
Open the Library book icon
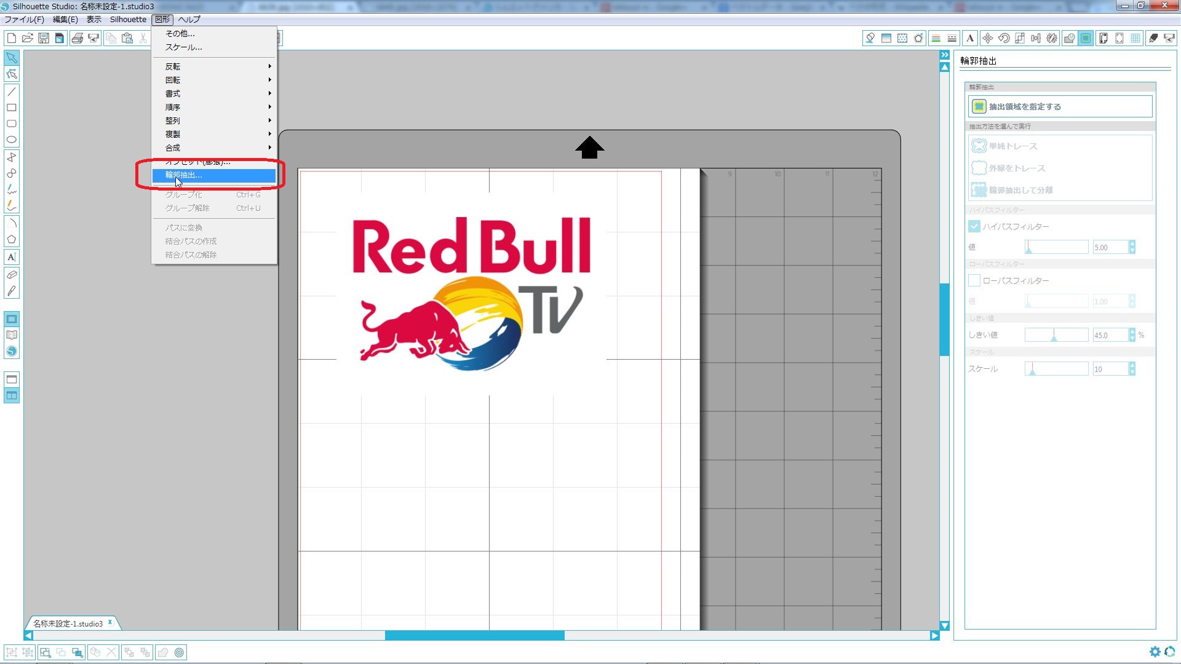(12, 335)
